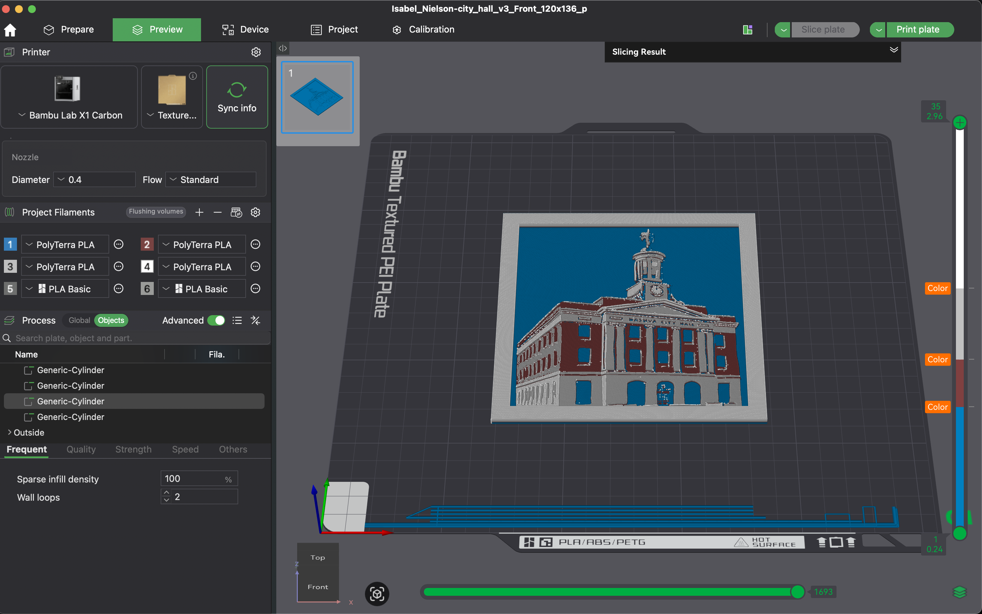Open AMS filament sync icon
This screenshot has width=982, height=614.
click(x=236, y=212)
